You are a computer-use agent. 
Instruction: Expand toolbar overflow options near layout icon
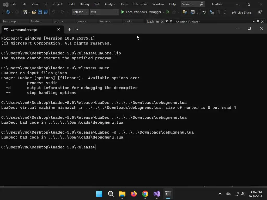point(197,13)
